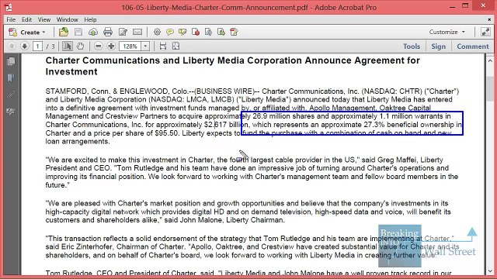The image size is (497, 279).
Task: Click the page number input field
Action: (x=37, y=46)
